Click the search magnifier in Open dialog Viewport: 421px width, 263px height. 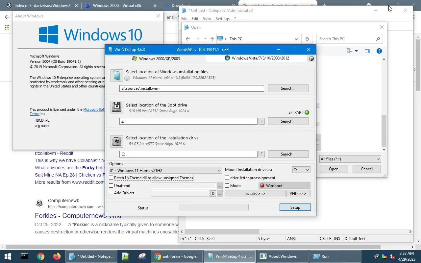click(378, 39)
